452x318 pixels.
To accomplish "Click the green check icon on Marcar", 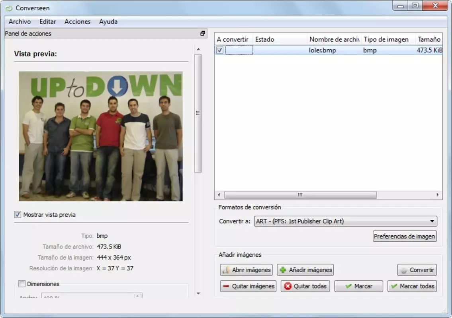I will [x=348, y=286].
